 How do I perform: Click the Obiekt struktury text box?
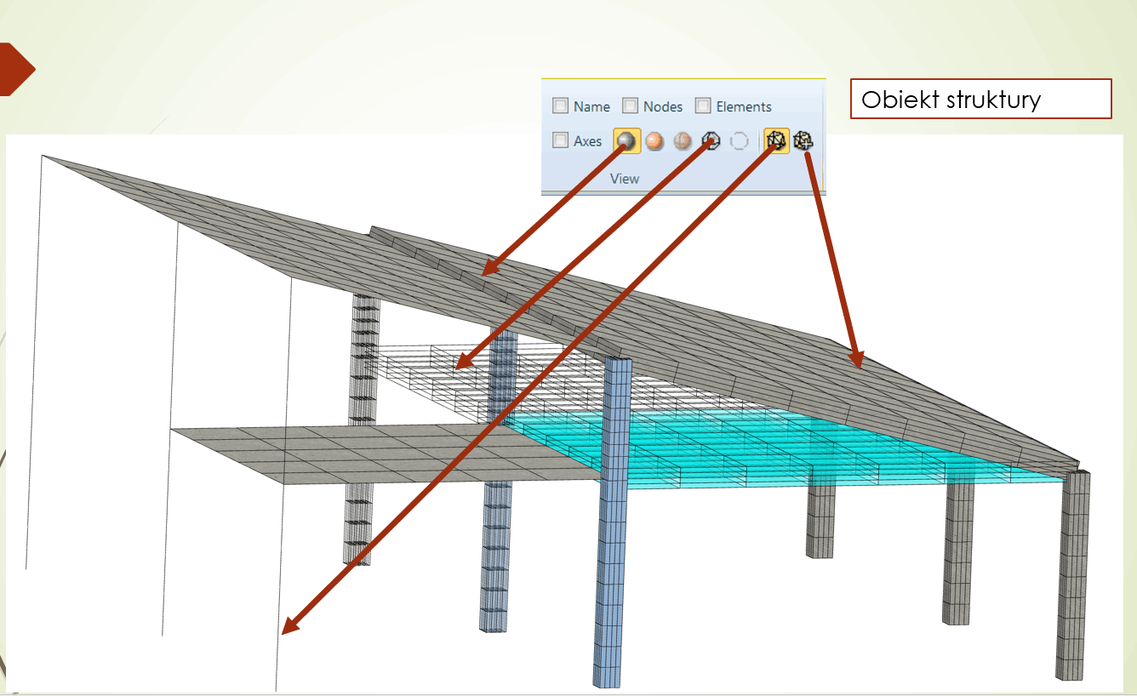tap(980, 99)
